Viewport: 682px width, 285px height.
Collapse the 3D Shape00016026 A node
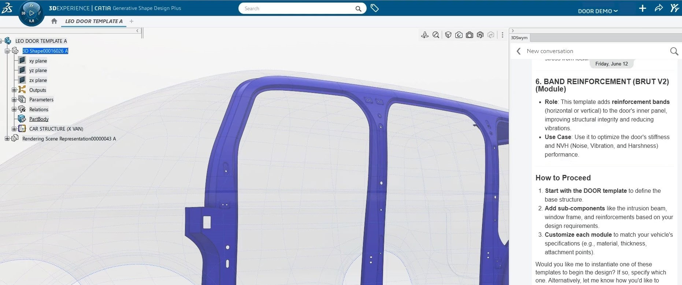click(7, 51)
